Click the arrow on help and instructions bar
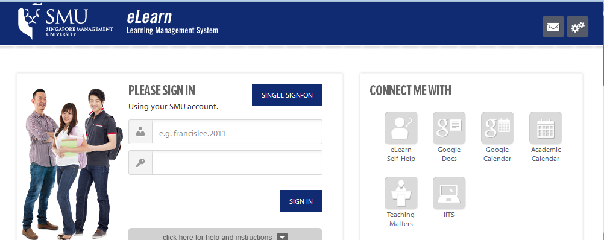Image resolution: width=604 pixels, height=240 pixels. pyautogui.click(x=282, y=236)
